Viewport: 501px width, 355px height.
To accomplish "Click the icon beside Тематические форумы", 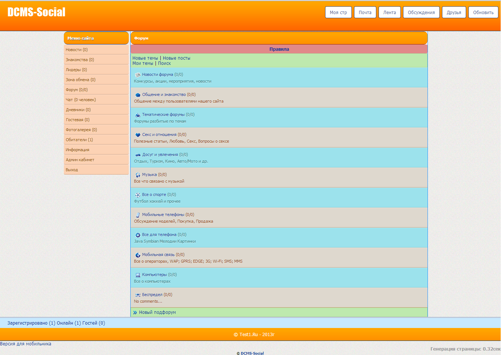I will click(138, 115).
